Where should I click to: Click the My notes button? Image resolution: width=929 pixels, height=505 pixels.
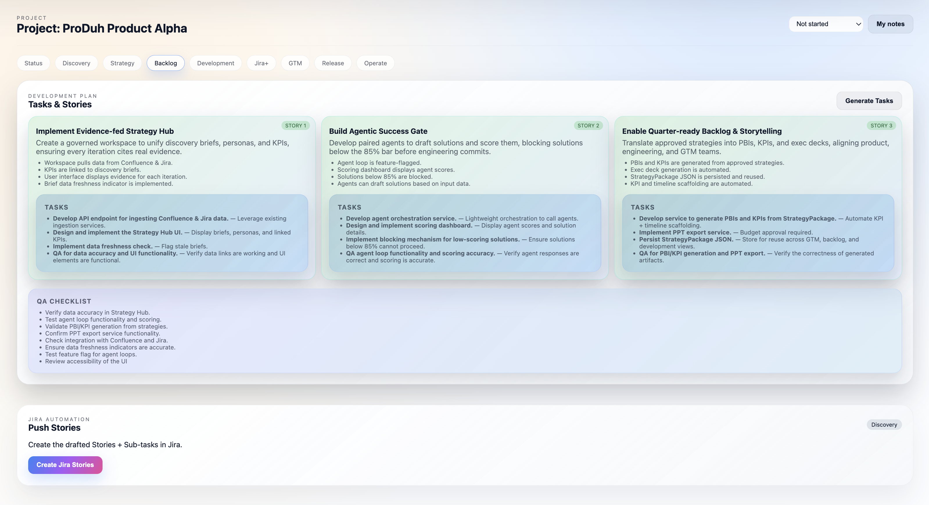click(x=890, y=24)
